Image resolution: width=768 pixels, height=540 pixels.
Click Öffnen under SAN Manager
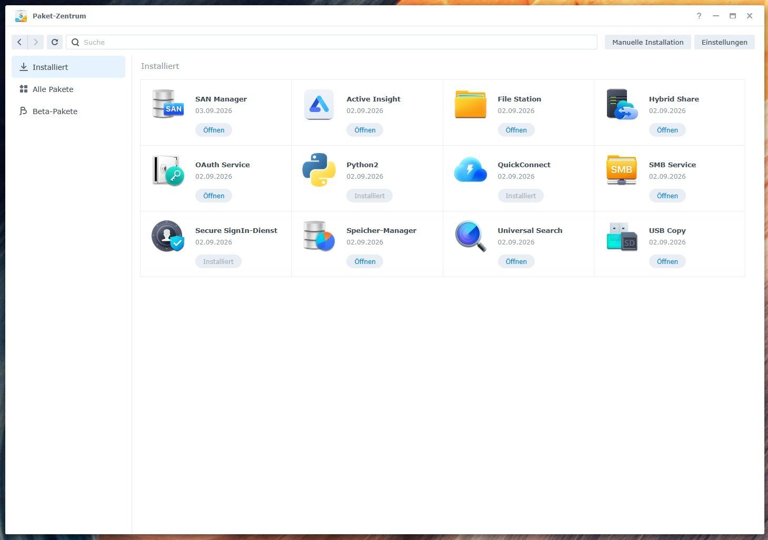point(214,130)
